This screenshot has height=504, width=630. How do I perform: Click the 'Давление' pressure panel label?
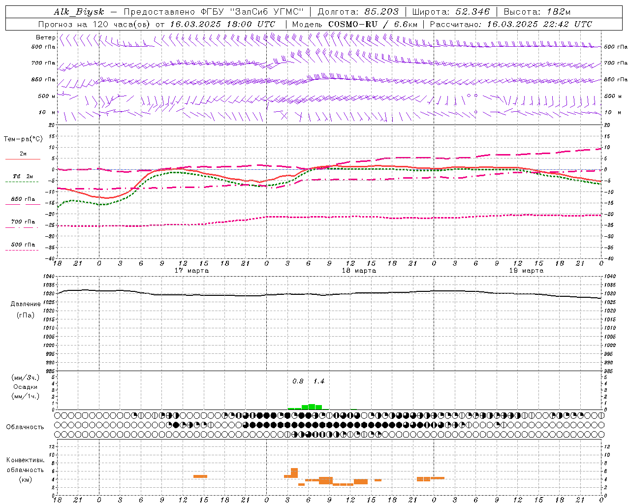tap(26, 304)
